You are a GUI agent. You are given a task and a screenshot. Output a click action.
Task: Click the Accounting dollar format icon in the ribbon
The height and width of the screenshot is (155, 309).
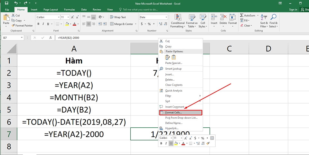[142, 24]
